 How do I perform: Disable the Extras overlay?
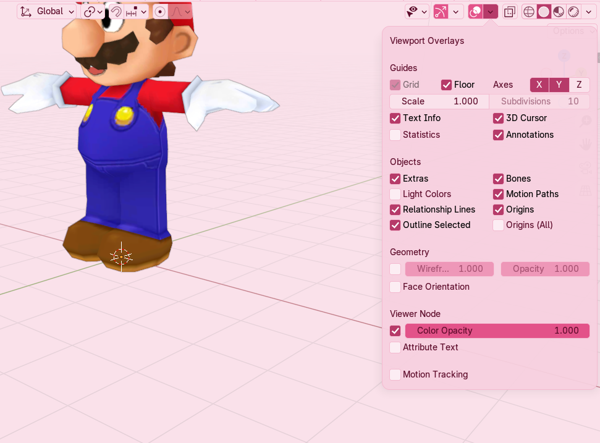click(395, 179)
